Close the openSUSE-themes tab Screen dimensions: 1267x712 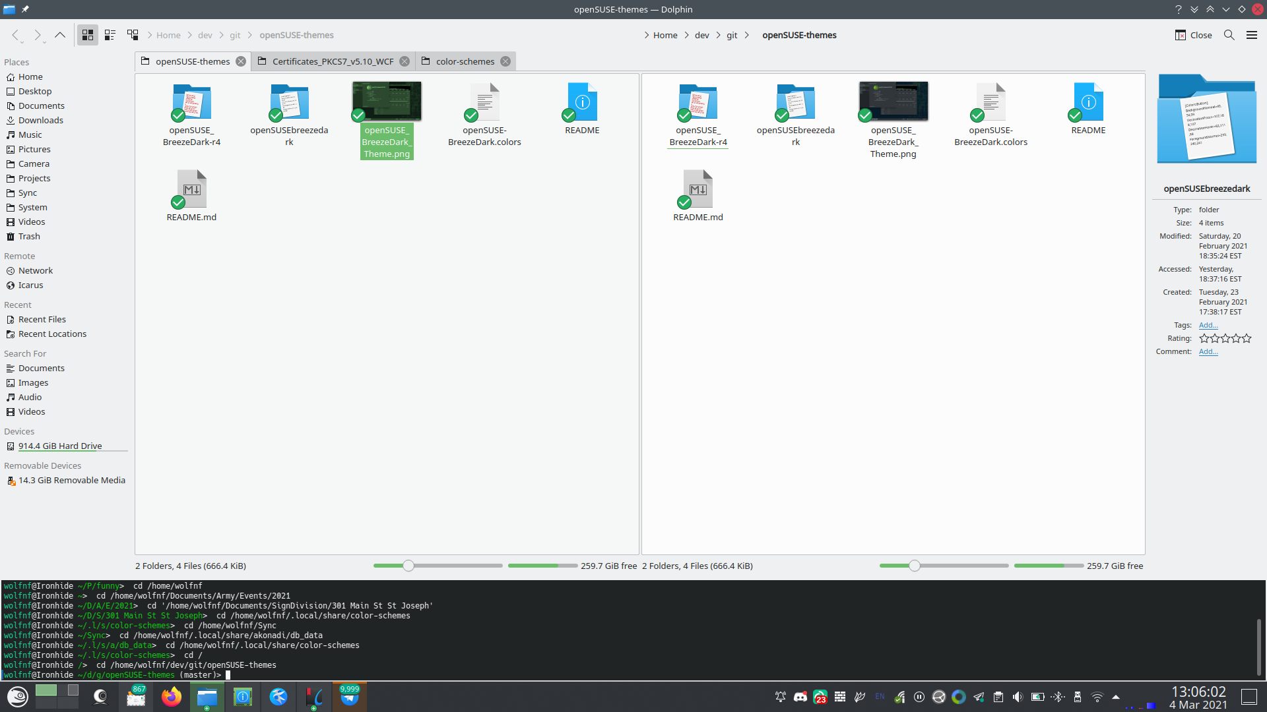click(241, 61)
